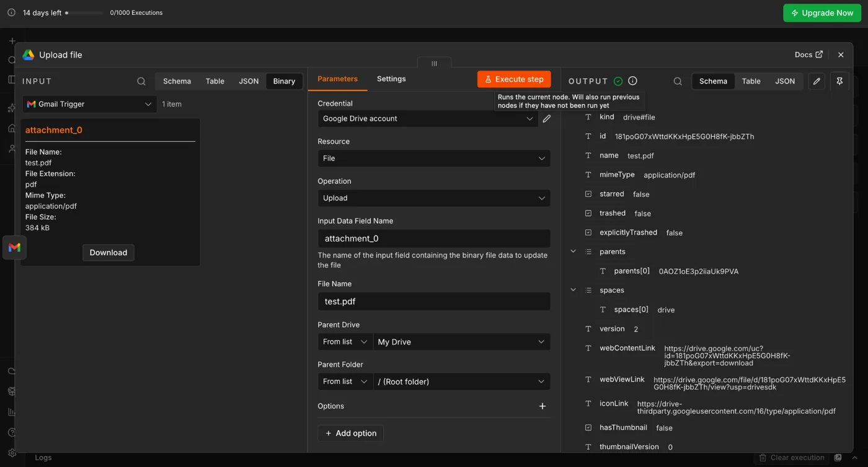Click the Google Drive node icon in header
Viewport: 868px width, 467px height.
[29, 55]
